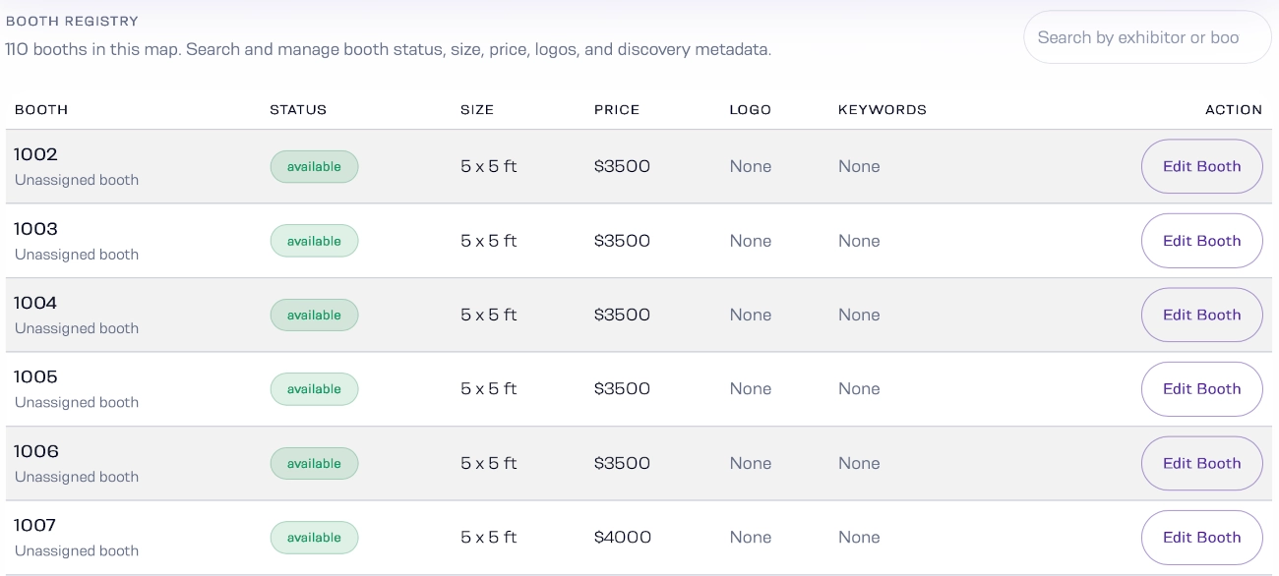The width and height of the screenshot is (1279, 576).
Task: Click the available badge for booth 1007
Action: pyautogui.click(x=314, y=538)
